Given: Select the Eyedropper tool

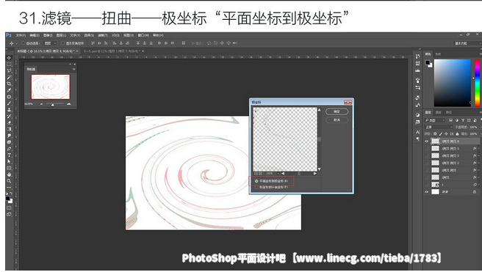Looking at the screenshot, I should tap(9, 90).
